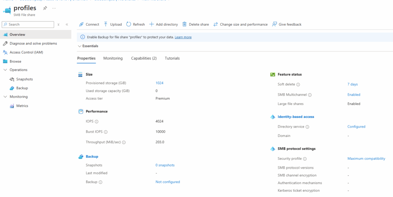Open Snapshots from the sidebar
Viewport: 393px width, 197px height.
[x=25, y=79]
